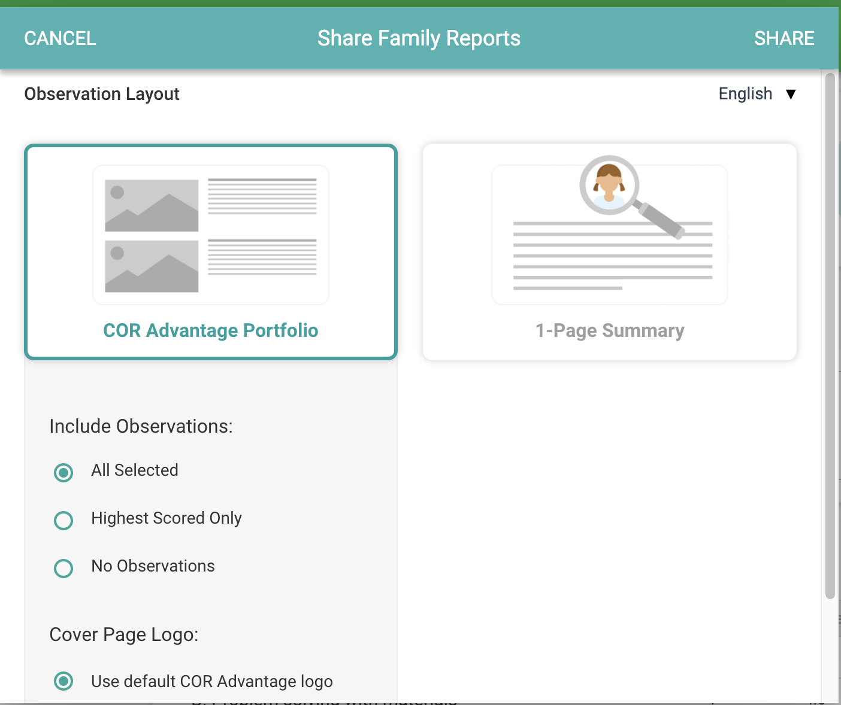Click SHARE to send family reports
Screen dimensions: 841x705
point(784,38)
